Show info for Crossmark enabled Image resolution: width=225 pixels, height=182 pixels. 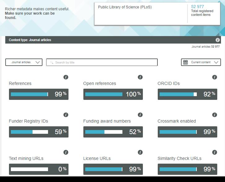pos(214,115)
